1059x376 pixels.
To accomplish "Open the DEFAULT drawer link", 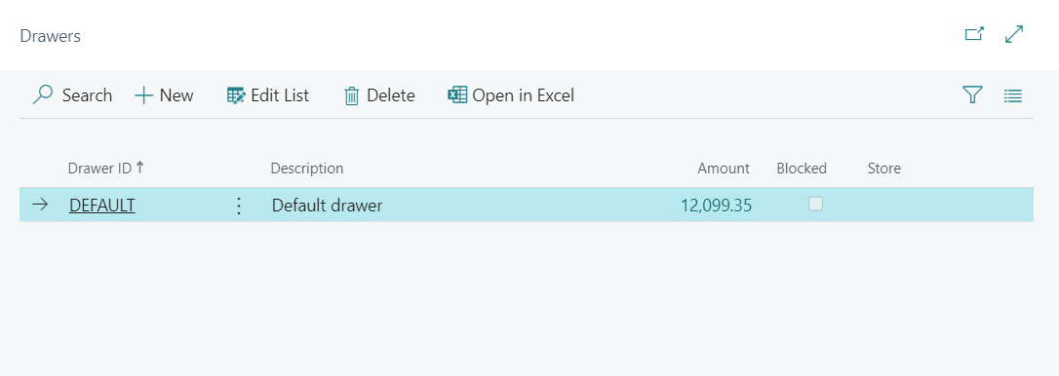I will point(102,206).
